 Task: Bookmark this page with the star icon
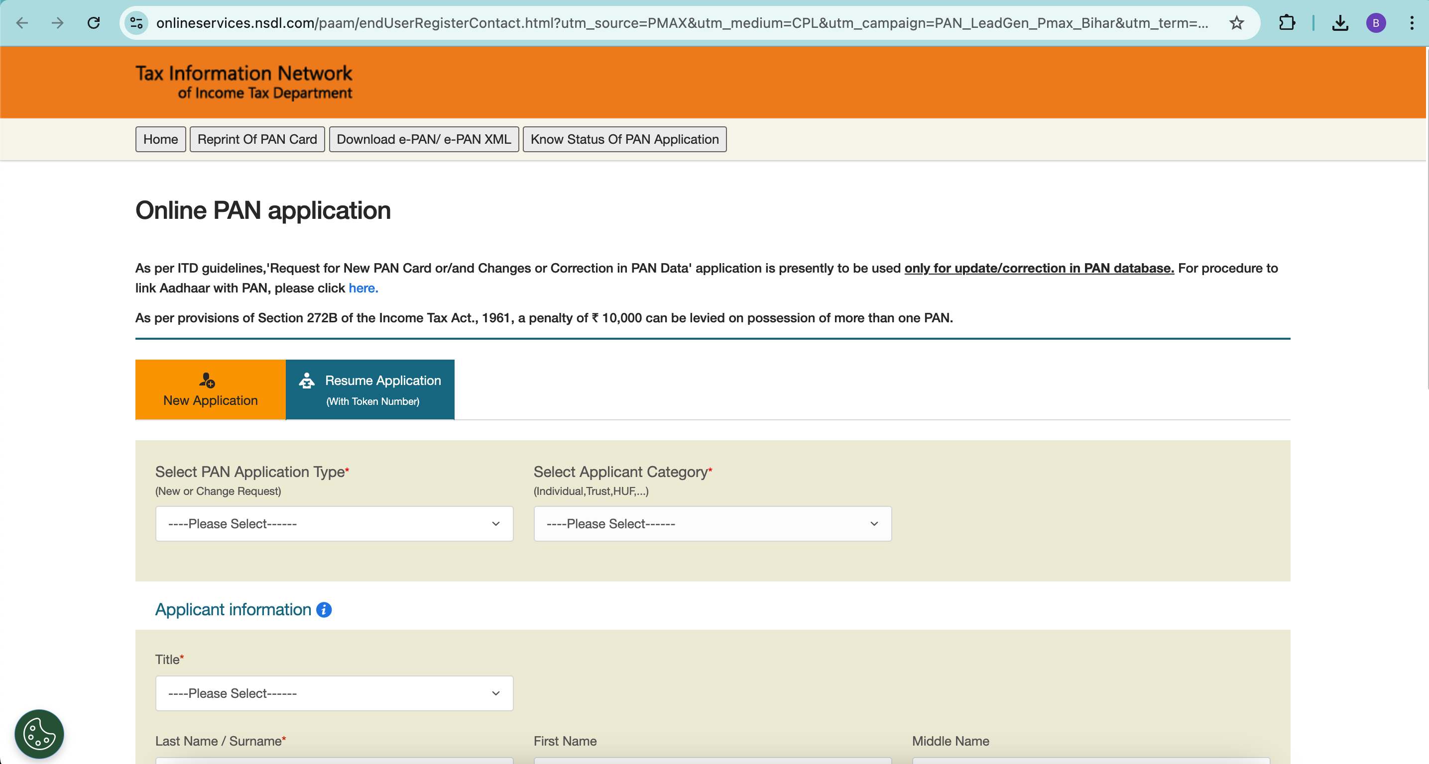pos(1236,23)
